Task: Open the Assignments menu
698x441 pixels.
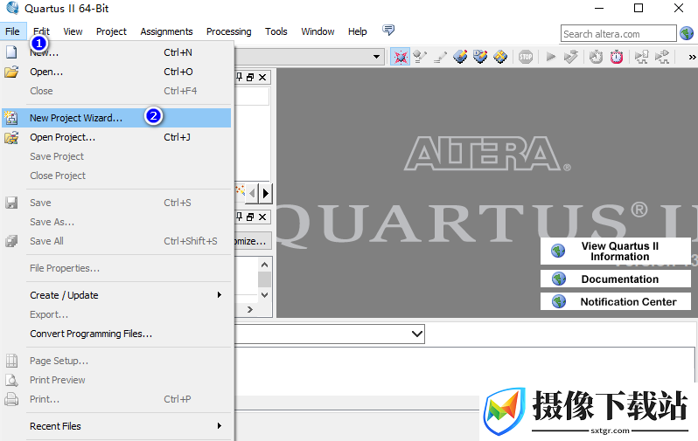Action: (x=166, y=31)
